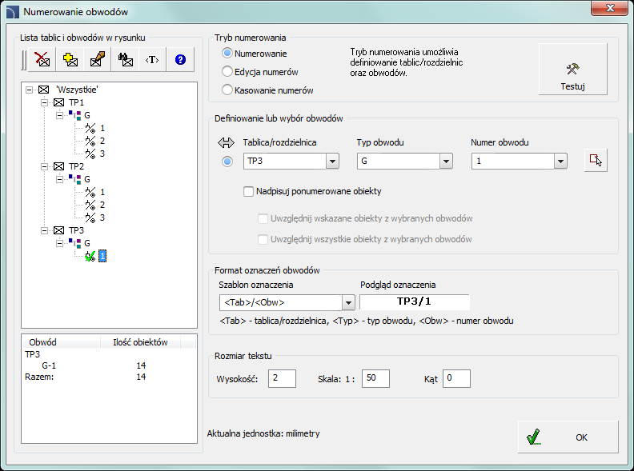Screen dimensions: 634x471
Task: Close the Numerowanie obwodów dialog
Action: tap(610, 8)
